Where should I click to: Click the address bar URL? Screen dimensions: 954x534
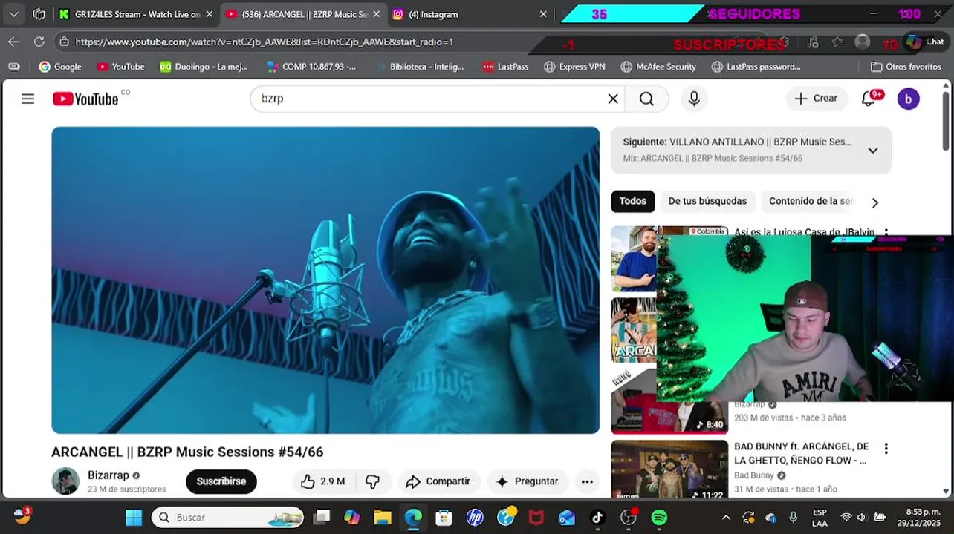265,42
